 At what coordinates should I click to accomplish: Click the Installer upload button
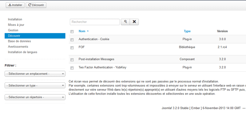click(x=15, y=5)
